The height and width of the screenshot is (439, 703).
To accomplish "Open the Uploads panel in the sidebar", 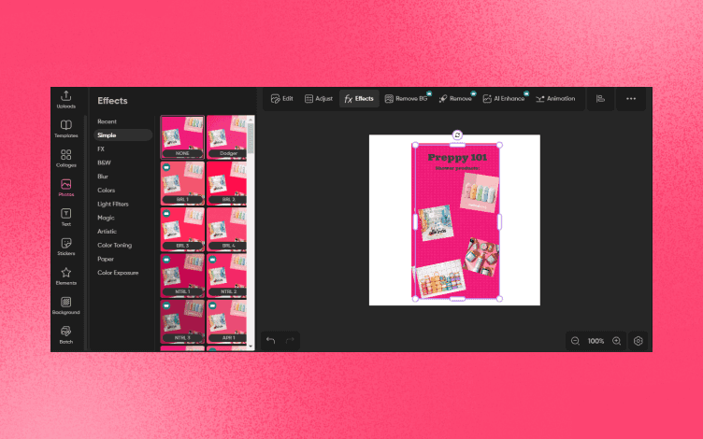I will point(65,100).
